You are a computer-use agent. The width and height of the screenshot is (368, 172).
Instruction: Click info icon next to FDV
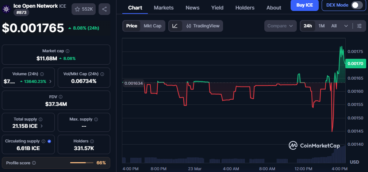tap(61, 97)
